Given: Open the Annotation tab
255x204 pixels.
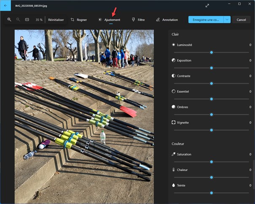Looking at the screenshot, I should point(167,20).
